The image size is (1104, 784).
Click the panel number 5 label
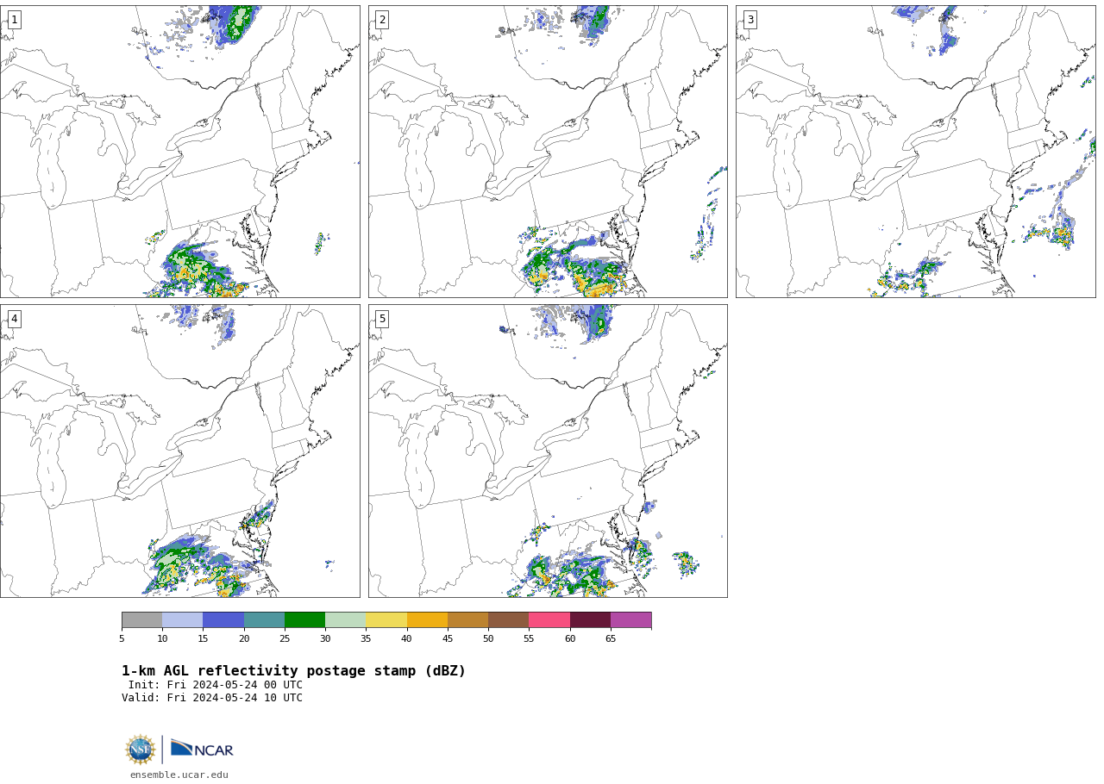tap(382, 319)
